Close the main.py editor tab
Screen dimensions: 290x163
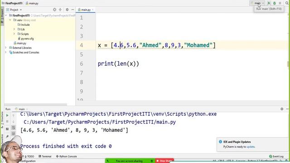point(92,10)
